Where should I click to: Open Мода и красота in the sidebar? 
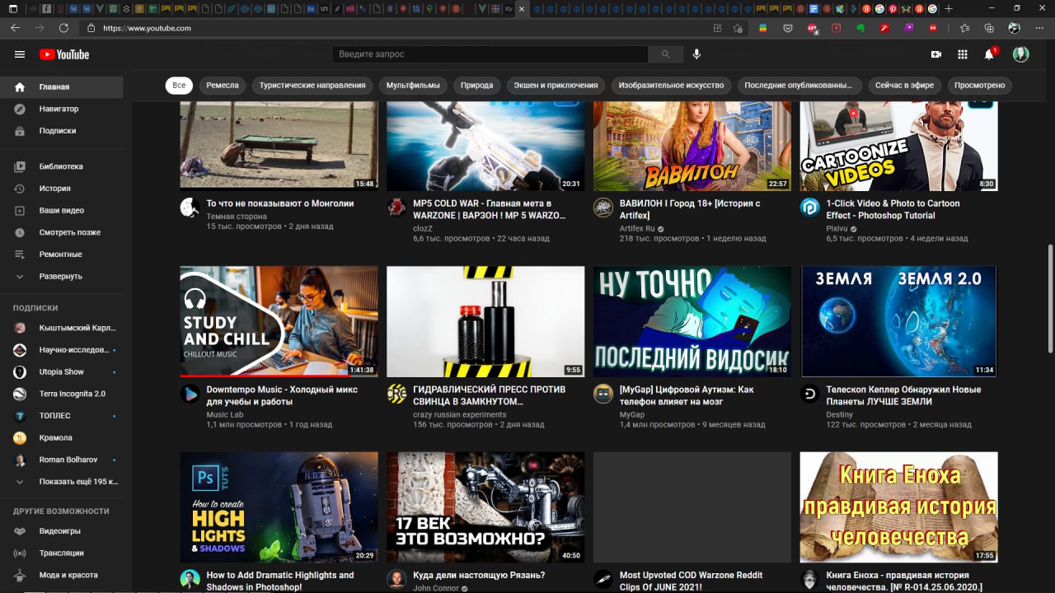tap(62, 575)
